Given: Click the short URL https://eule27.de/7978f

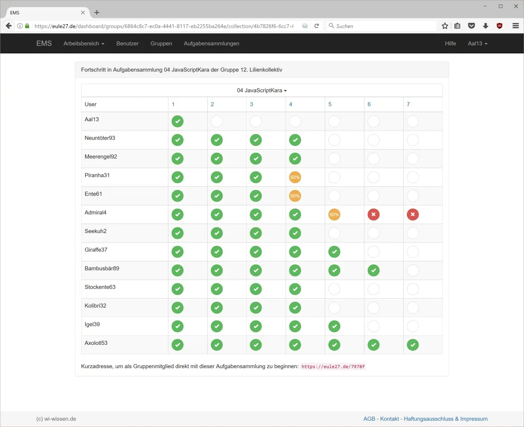Looking at the screenshot, I should (x=333, y=366).
